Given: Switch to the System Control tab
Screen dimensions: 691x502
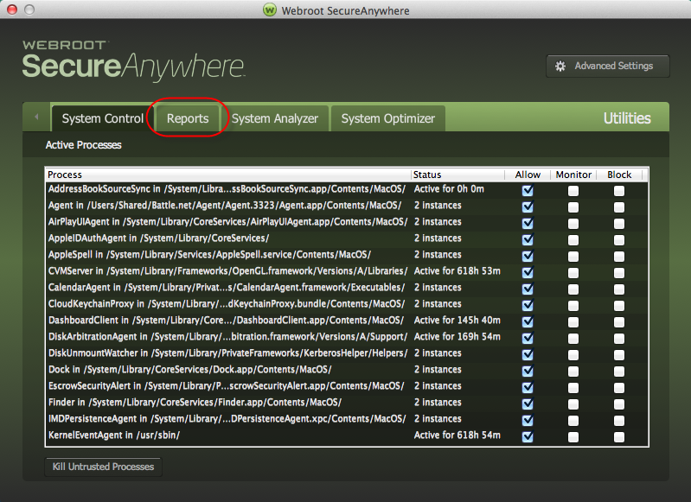Looking at the screenshot, I should point(102,118).
